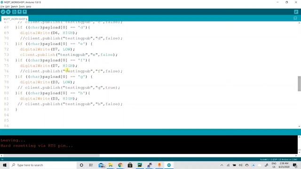Screen dimensions: 301x169
Task: Open the Sketch menu
Action: [x=14, y=7]
